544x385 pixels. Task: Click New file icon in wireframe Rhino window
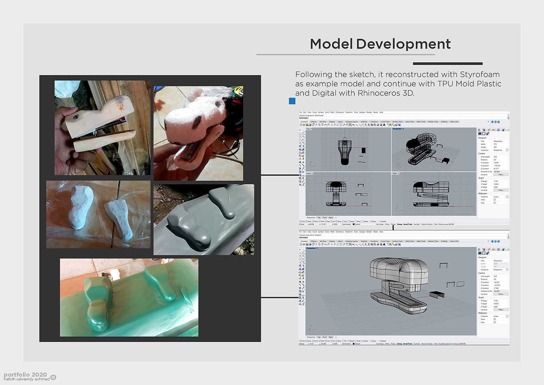(301, 125)
